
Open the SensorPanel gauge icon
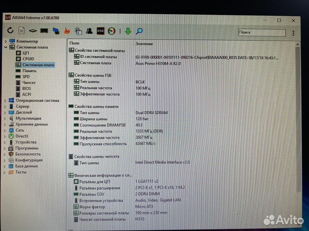(112, 31)
